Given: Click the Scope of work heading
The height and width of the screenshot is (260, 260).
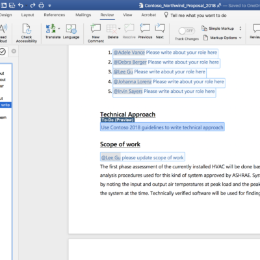Looking at the screenshot, I should (120, 144).
